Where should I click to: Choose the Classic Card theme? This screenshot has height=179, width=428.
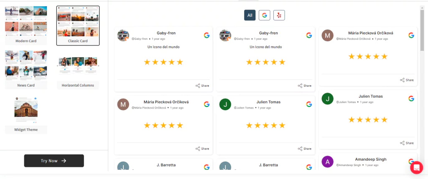click(x=78, y=25)
